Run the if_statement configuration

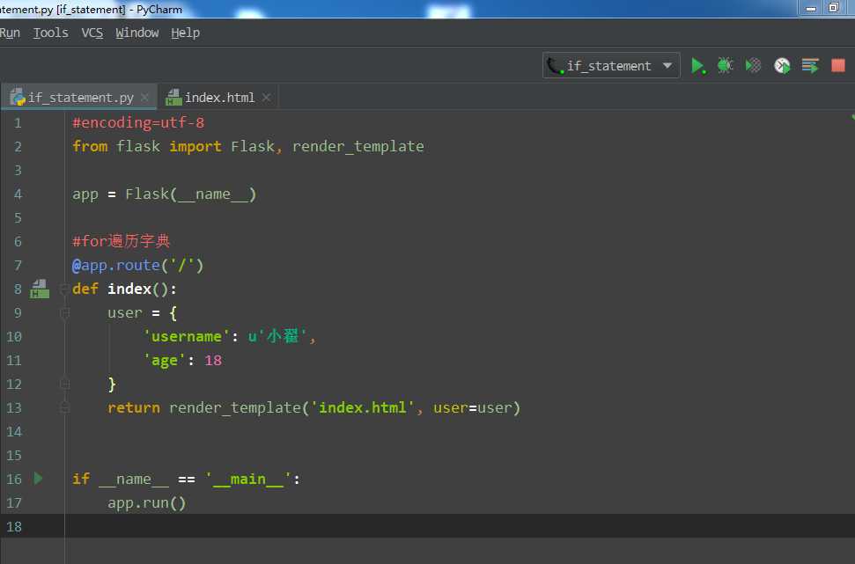[x=697, y=66]
